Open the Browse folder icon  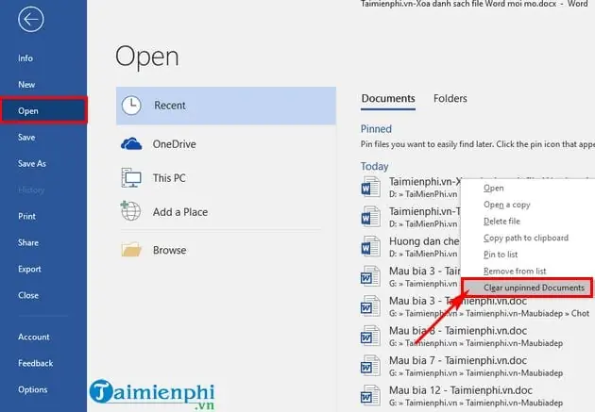click(131, 250)
